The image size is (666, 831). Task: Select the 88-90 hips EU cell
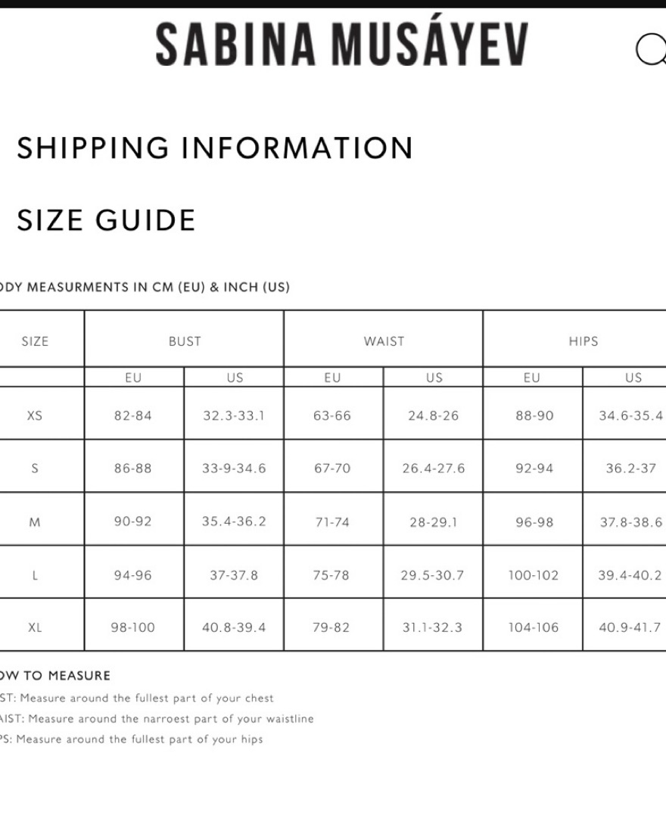[534, 415]
